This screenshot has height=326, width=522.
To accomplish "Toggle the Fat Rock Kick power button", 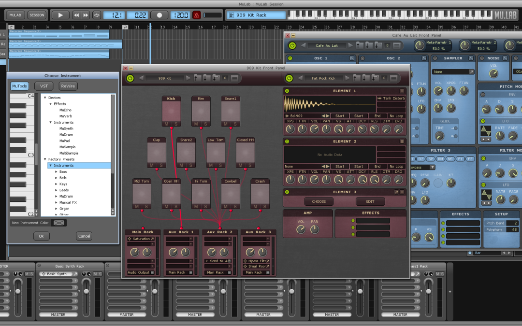I will point(289,78).
